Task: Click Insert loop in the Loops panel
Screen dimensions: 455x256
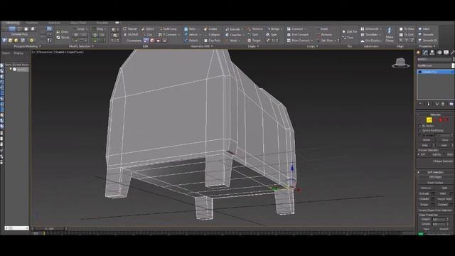Action: click(x=322, y=29)
